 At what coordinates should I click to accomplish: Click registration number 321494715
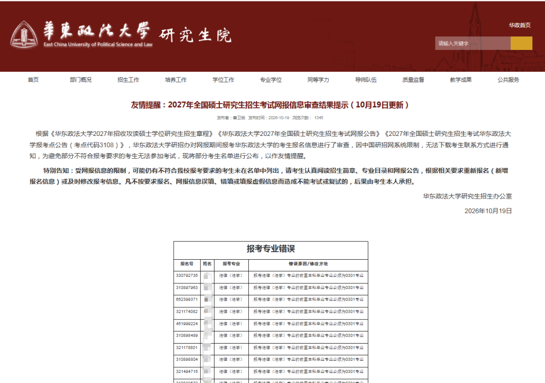(x=187, y=372)
